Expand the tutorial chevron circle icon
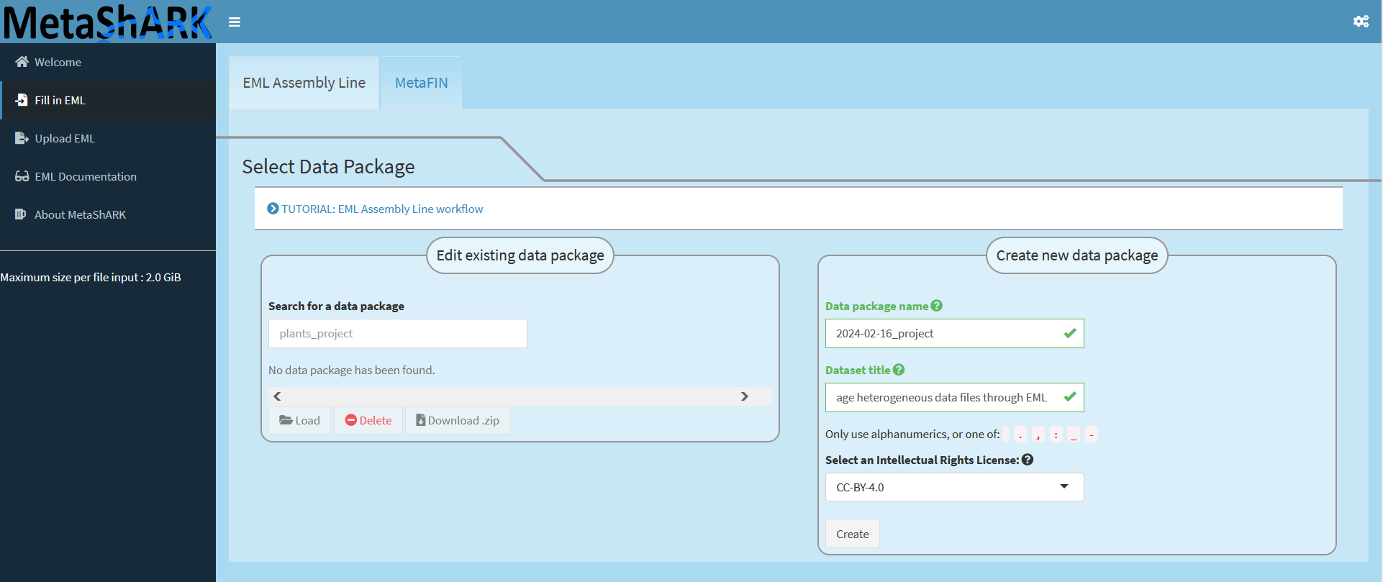This screenshot has width=1383, height=582. coord(273,209)
